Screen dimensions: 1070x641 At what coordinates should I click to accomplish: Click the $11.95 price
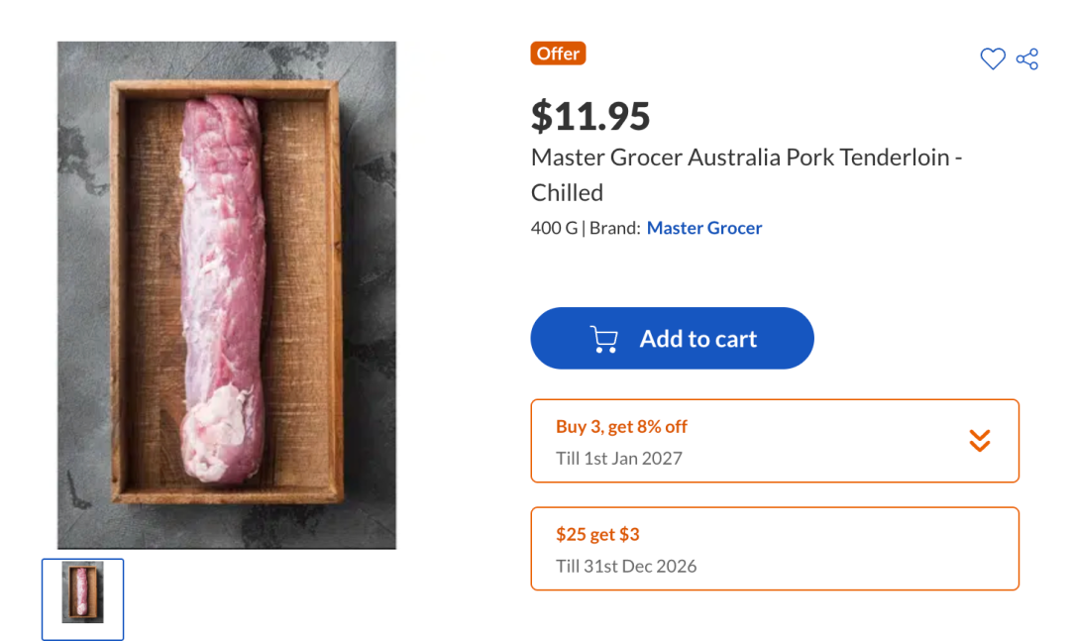pos(590,116)
